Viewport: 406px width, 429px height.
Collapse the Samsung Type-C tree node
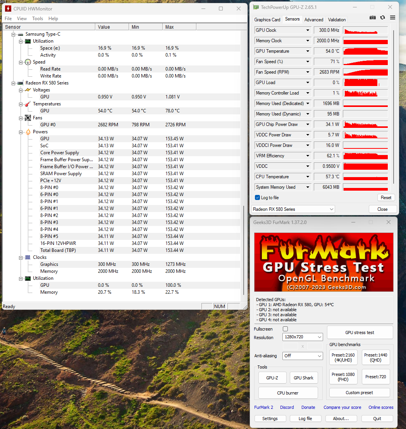(x=13, y=34)
